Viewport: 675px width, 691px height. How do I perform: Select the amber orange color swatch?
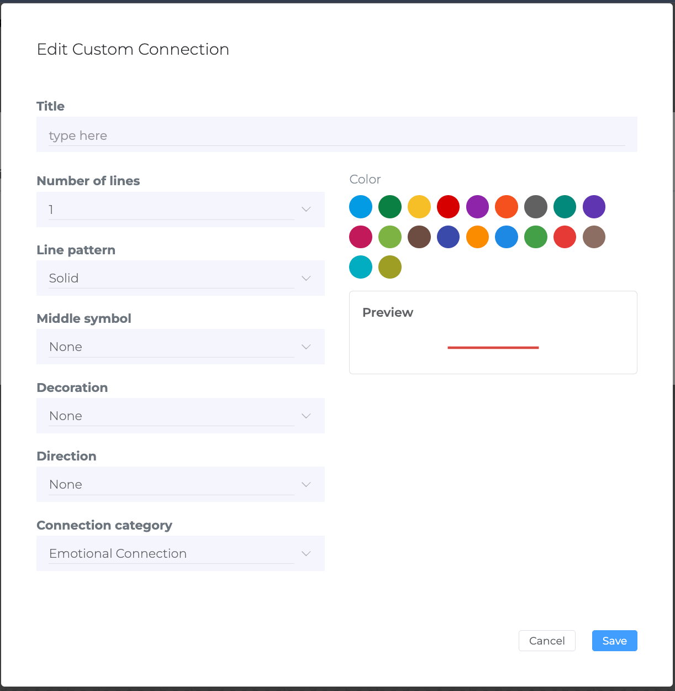(477, 237)
